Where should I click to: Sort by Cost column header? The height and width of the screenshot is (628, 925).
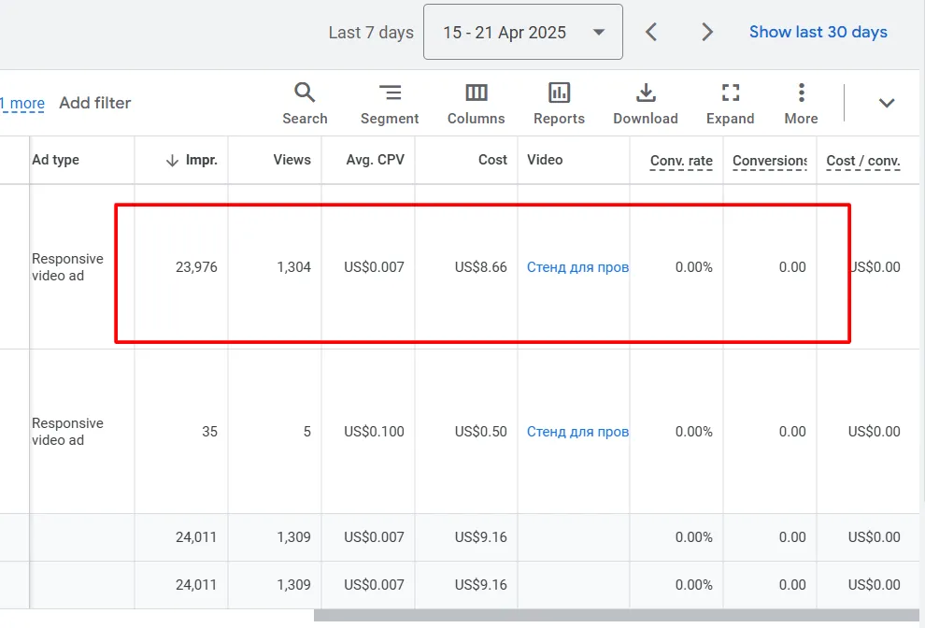pyautogui.click(x=492, y=160)
